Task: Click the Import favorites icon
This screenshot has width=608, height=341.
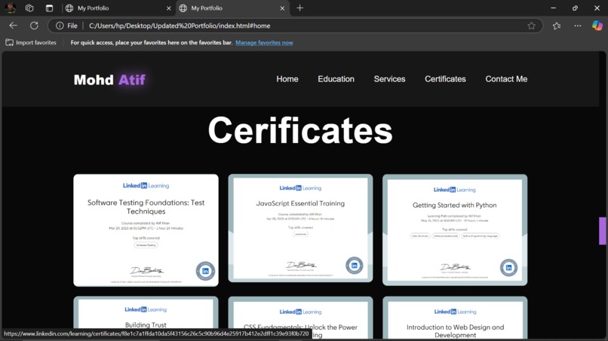Action: (x=9, y=43)
